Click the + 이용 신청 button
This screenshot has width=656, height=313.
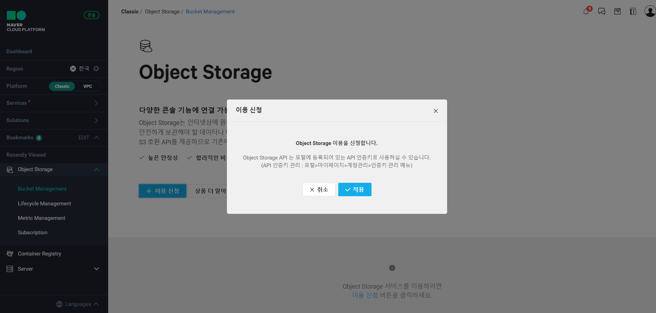163,191
